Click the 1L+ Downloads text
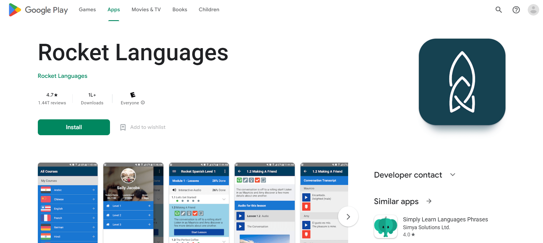The width and height of the screenshot is (543, 243). point(92,99)
